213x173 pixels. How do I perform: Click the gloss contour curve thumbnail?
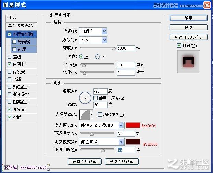84,115
